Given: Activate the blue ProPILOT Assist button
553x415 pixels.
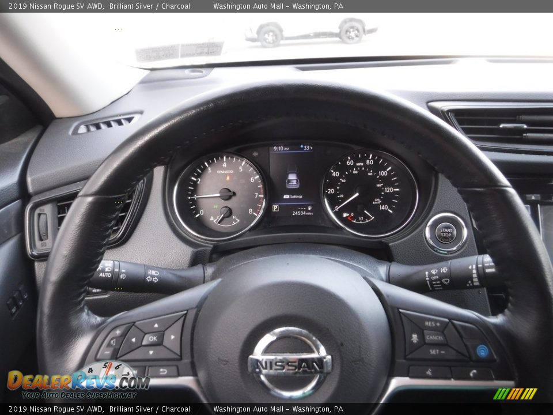Looking at the screenshot, I should [x=482, y=351].
